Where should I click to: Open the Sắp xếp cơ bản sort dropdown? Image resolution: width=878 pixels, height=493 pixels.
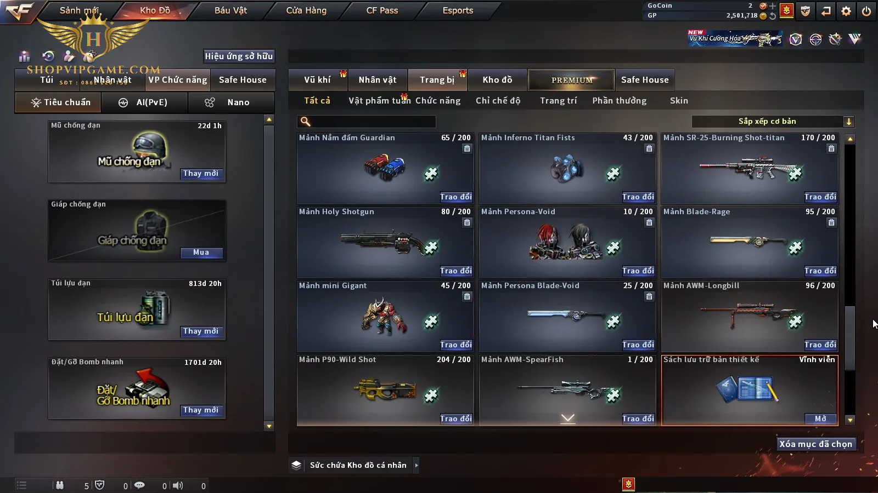tap(773, 122)
